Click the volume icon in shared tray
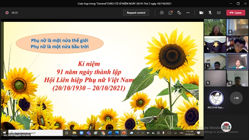Screen dimensions: 249x140 click(143, 133)
